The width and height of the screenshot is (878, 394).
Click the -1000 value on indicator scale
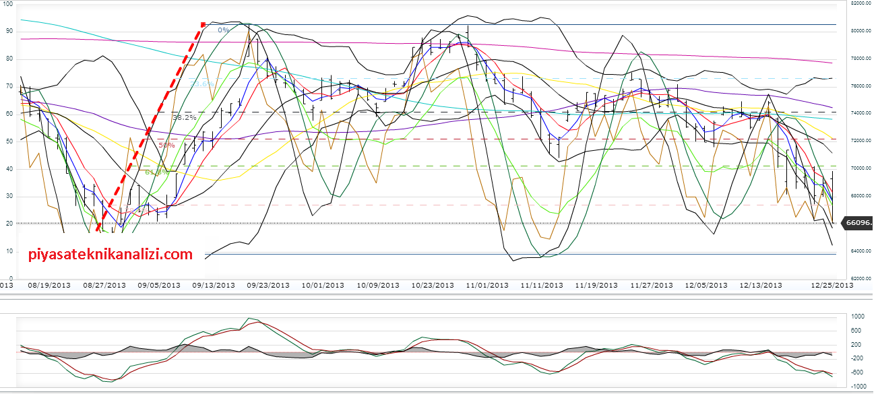point(856,387)
